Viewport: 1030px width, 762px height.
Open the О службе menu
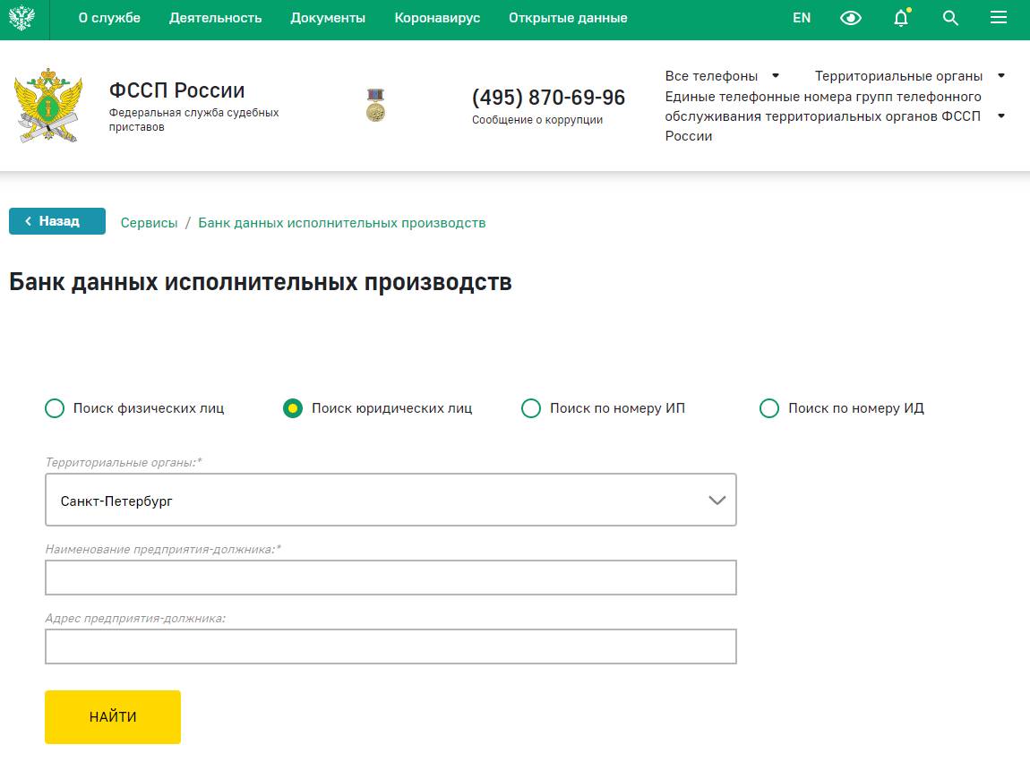[109, 18]
